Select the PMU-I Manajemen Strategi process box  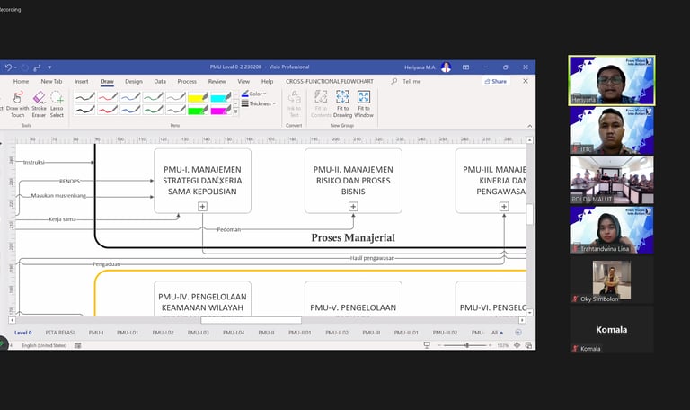click(x=202, y=181)
